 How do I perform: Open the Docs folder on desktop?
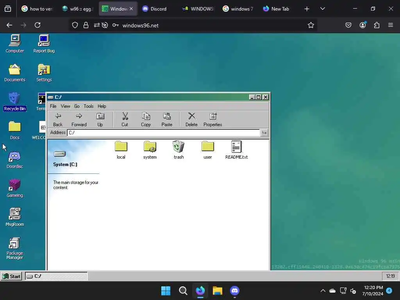point(15,130)
